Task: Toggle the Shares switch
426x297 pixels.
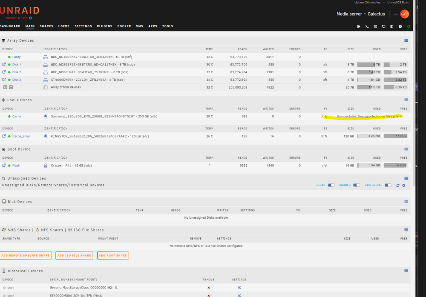Action: [356, 185]
